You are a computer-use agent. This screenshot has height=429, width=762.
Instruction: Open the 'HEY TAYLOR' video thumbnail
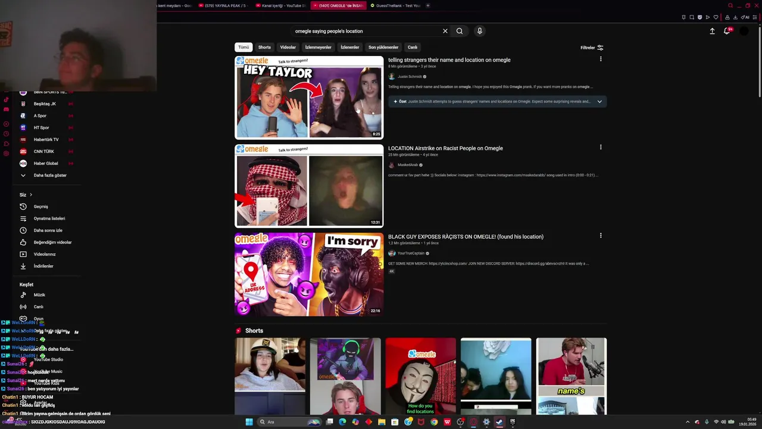[x=309, y=98]
